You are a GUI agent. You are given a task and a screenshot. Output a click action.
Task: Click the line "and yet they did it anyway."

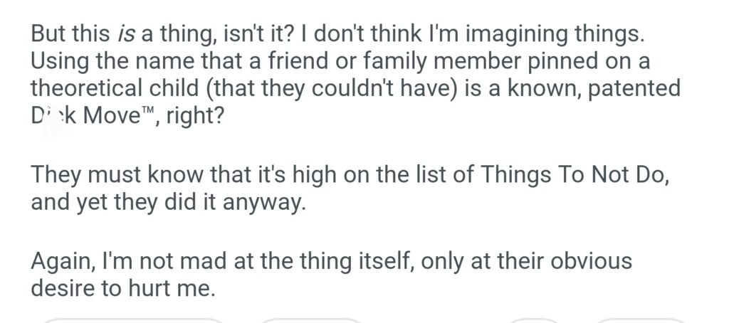[x=167, y=203]
